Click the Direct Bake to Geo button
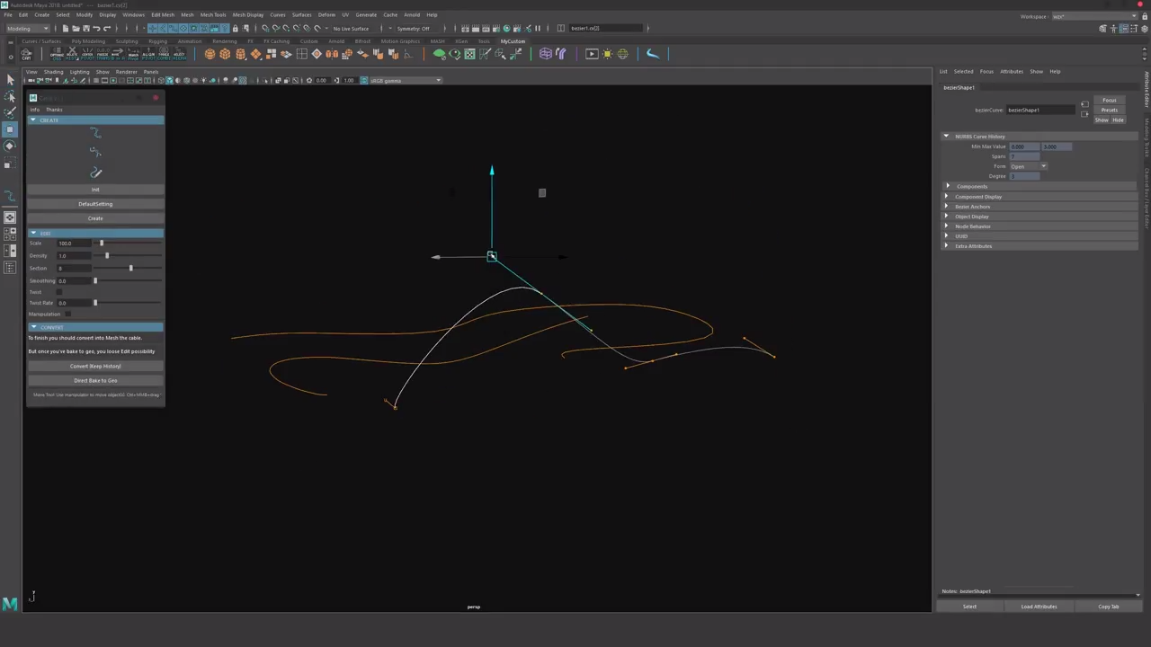The height and width of the screenshot is (647, 1151). tap(95, 380)
